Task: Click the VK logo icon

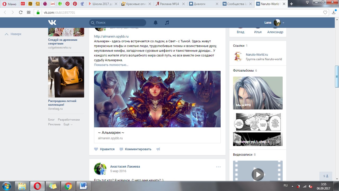Action: pos(52,23)
